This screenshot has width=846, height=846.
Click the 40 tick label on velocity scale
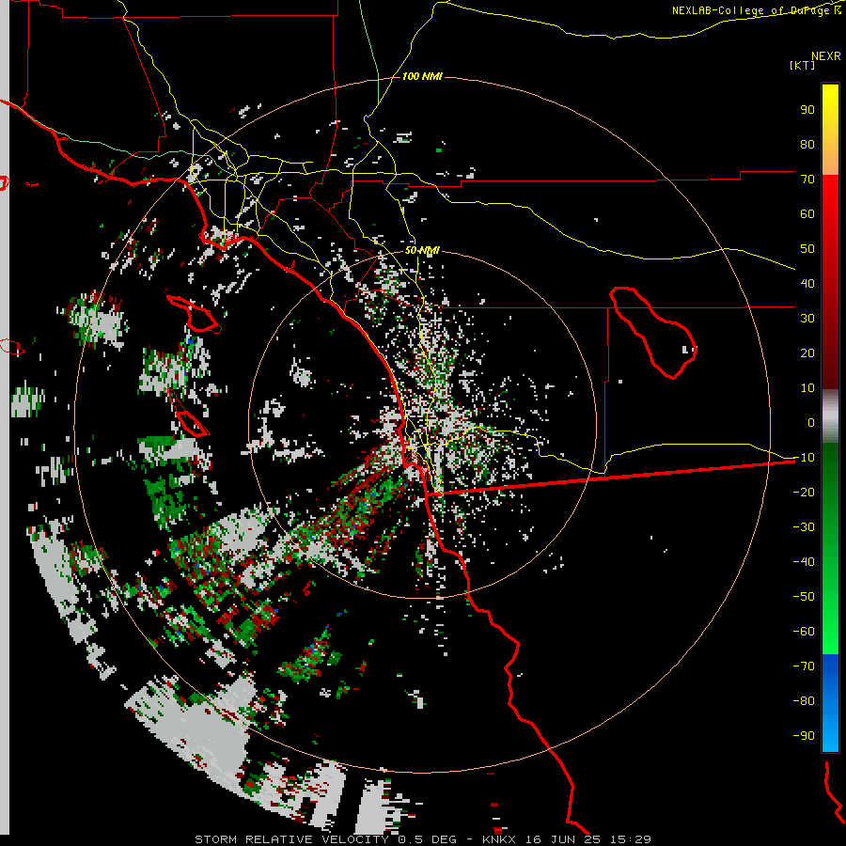coord(807,284)
